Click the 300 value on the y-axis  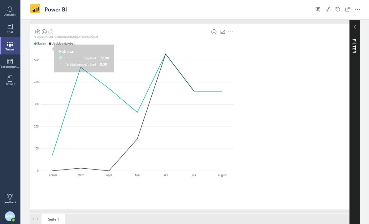(x=36, y=104)
